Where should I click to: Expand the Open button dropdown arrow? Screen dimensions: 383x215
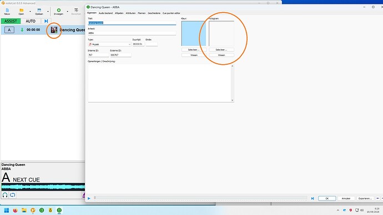coord(30,11)
